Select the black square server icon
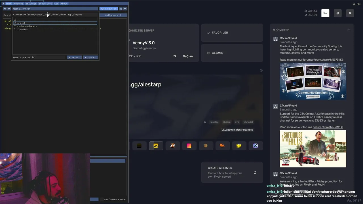363x204 pixels. click(139, 146)
